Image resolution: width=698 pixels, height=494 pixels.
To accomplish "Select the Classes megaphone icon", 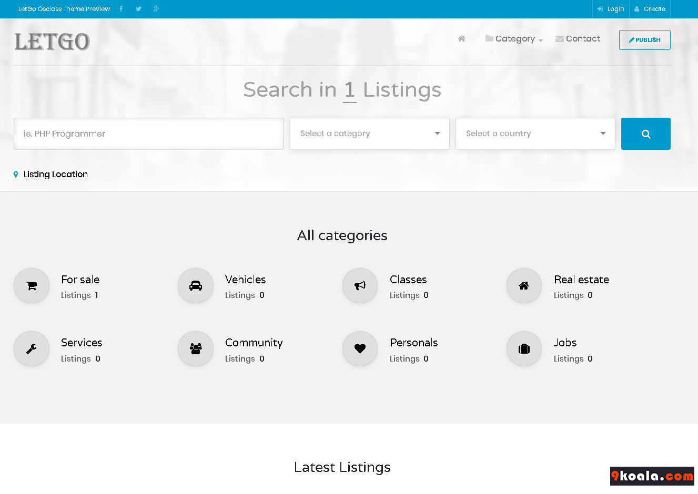I will click(x=360, y=286).
